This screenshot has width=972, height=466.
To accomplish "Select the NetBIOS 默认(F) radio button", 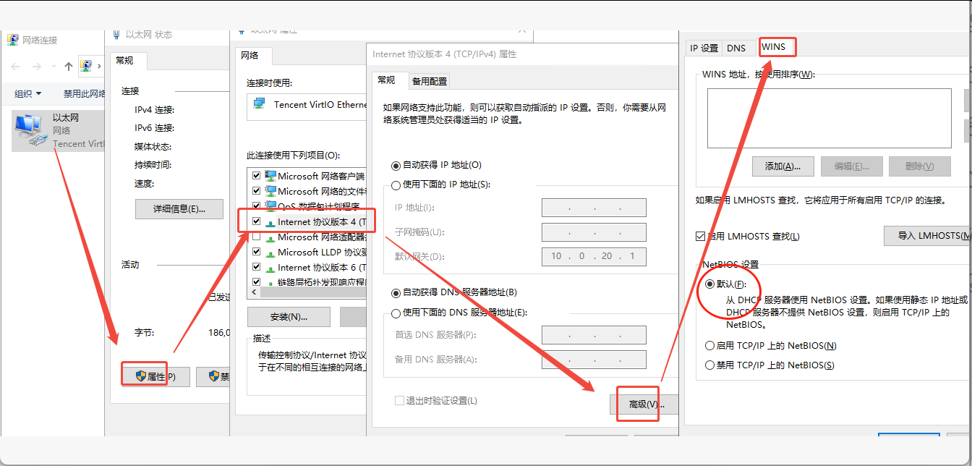I will coord(710,284).
